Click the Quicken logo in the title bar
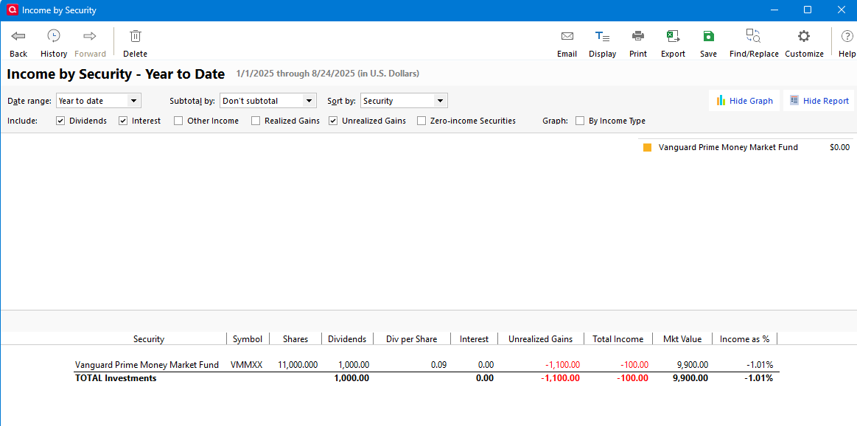 pyautogui.click(x=12, y=10)
